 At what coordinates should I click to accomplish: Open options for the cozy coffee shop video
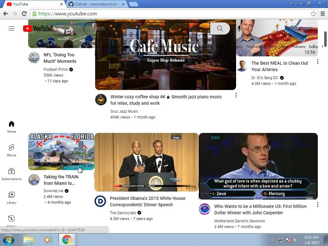[236, 95]
